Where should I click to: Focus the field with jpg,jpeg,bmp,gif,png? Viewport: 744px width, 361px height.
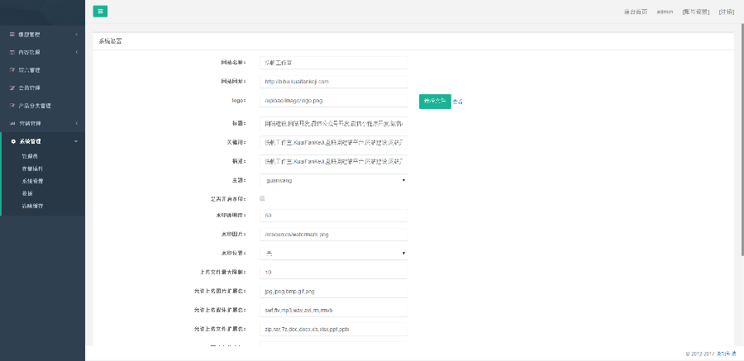tap(334, 292)
